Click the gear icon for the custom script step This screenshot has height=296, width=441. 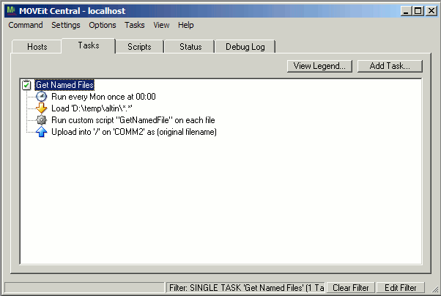[41, 120]
